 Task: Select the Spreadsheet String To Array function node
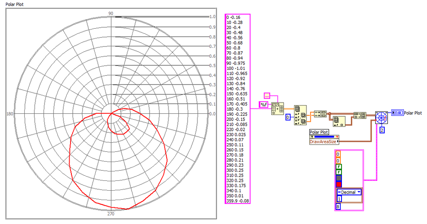(x=277, y=109)
